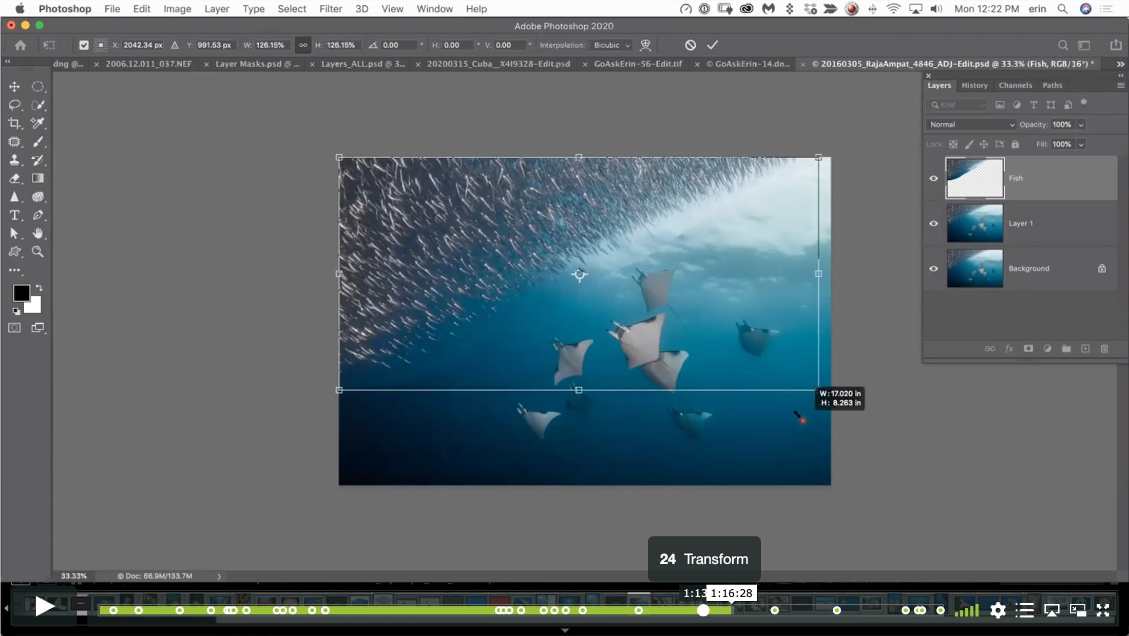Cancel the transform in options bar
The image size is (1129, 636).
point(690,45)
